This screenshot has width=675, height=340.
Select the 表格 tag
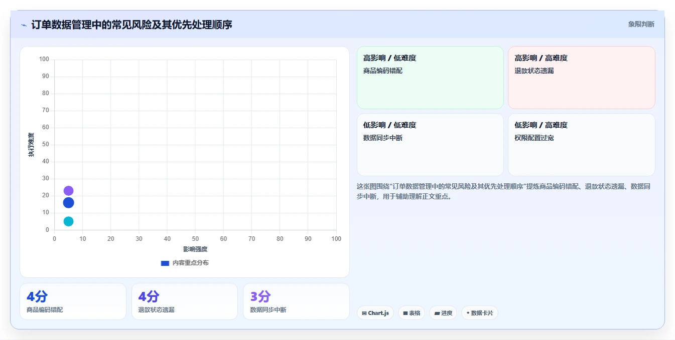(412, 313)
